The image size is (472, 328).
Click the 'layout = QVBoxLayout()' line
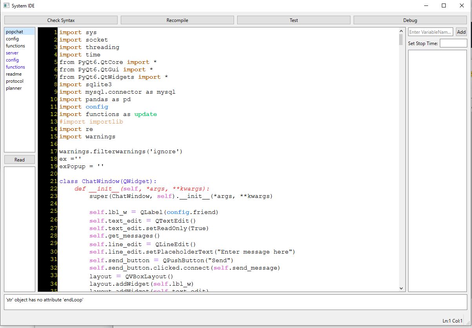tap(131, 276)
